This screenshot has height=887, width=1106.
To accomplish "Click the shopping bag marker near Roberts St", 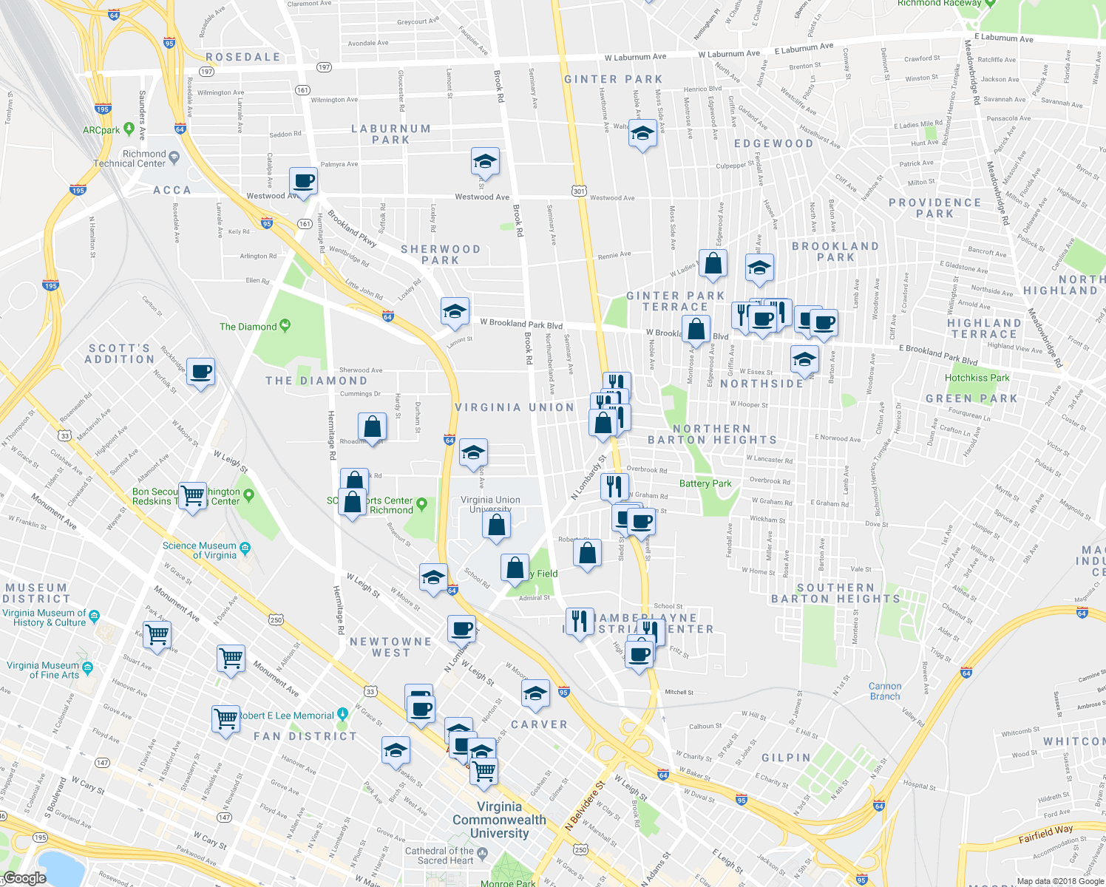I will coord(587,554).
